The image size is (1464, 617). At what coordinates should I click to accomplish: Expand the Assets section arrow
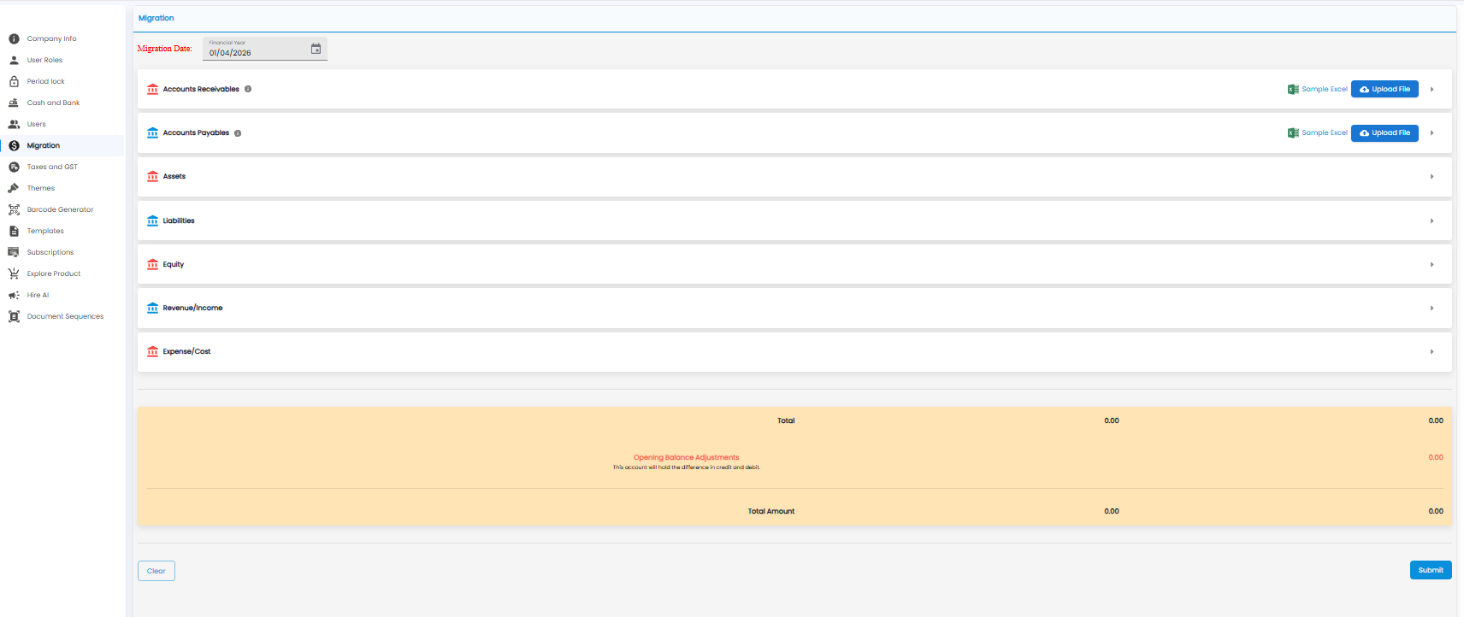(1432, 177)
